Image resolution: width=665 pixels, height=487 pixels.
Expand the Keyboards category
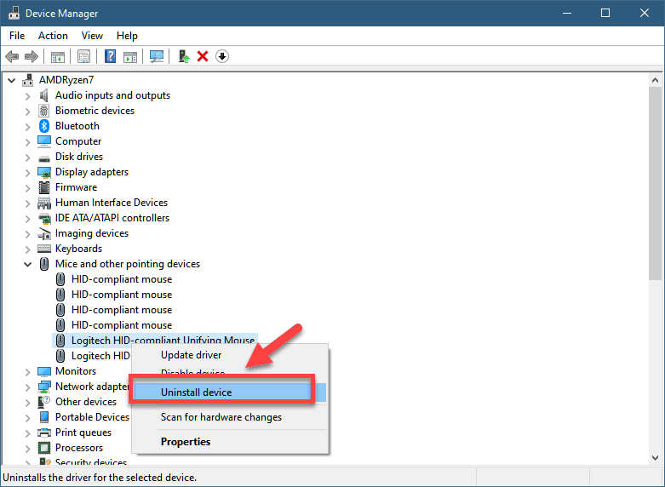(x=27, y=249)
